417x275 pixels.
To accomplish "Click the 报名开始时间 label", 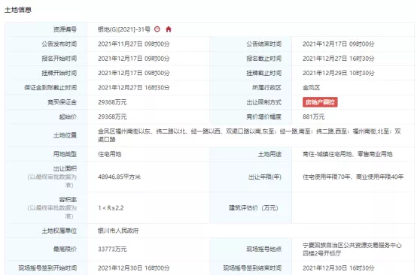I will [59, 59].
